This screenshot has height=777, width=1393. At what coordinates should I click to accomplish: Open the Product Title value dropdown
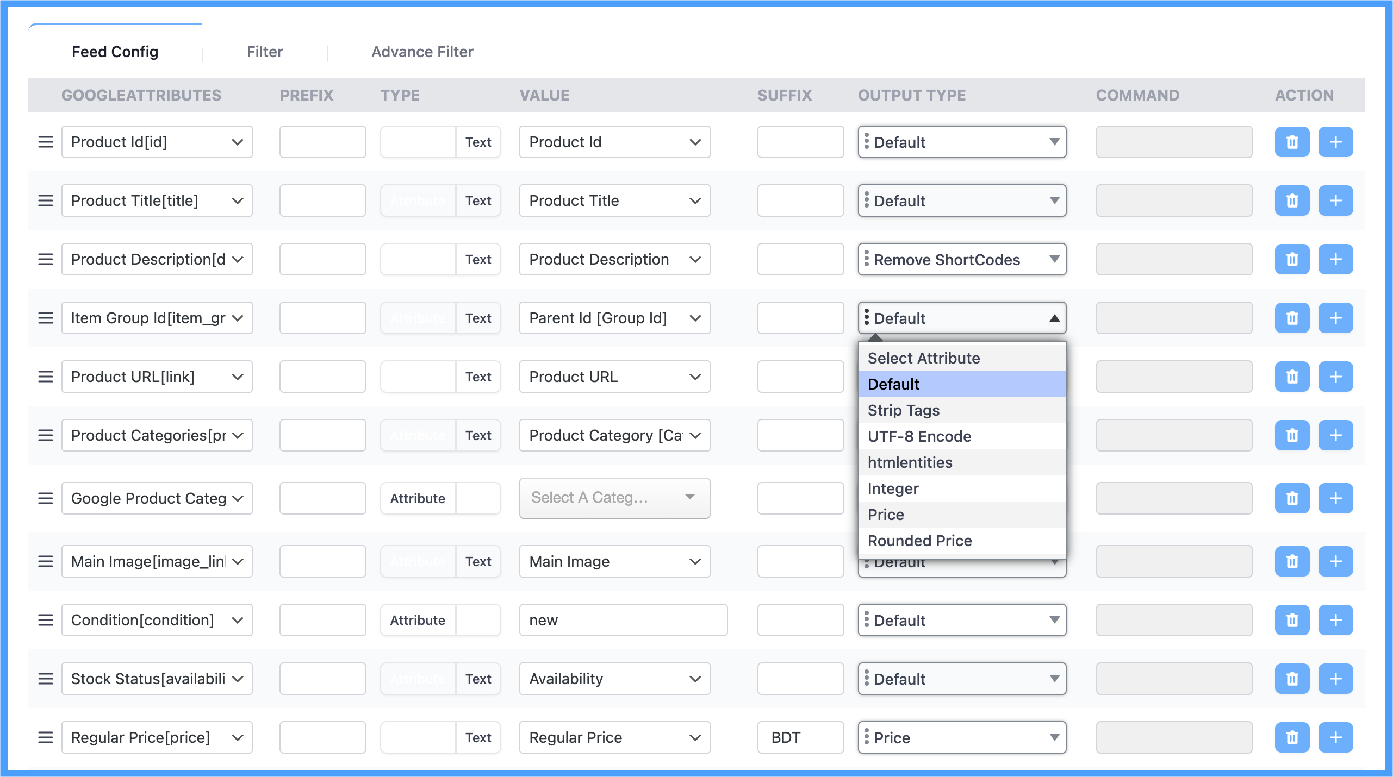(615, 200)
